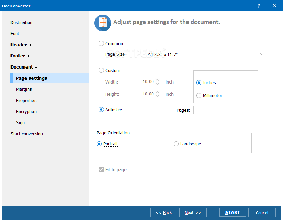
Task: Open the Page Size dropdown list
Action: (205, 54)
